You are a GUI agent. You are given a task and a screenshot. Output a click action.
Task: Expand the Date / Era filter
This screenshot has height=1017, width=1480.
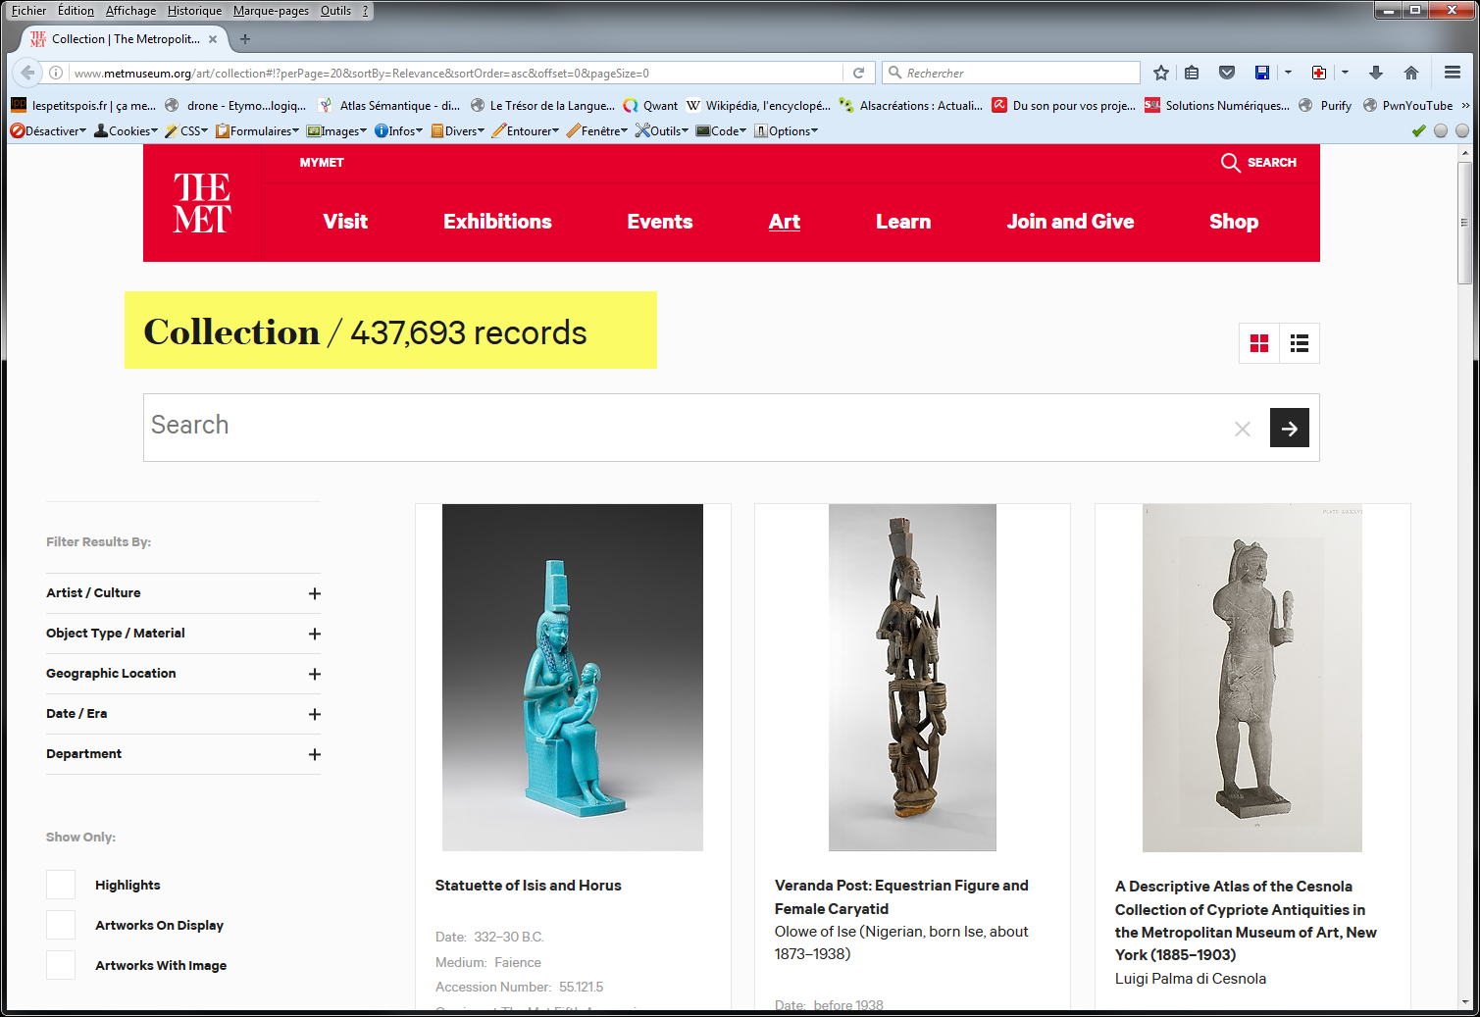[x=314, y=714]
